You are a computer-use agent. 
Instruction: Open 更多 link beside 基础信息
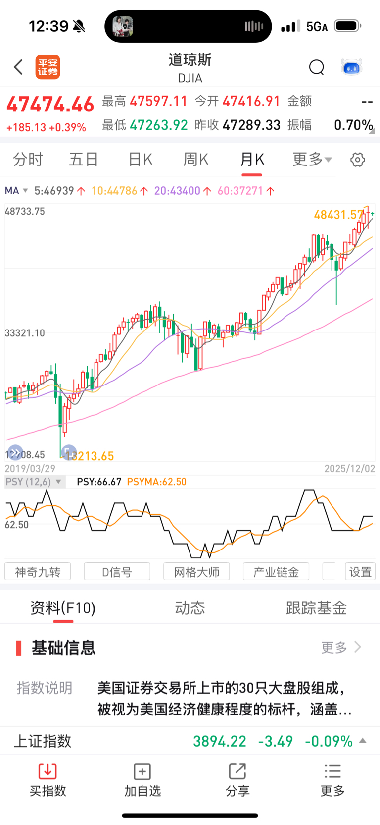[341, 647]
